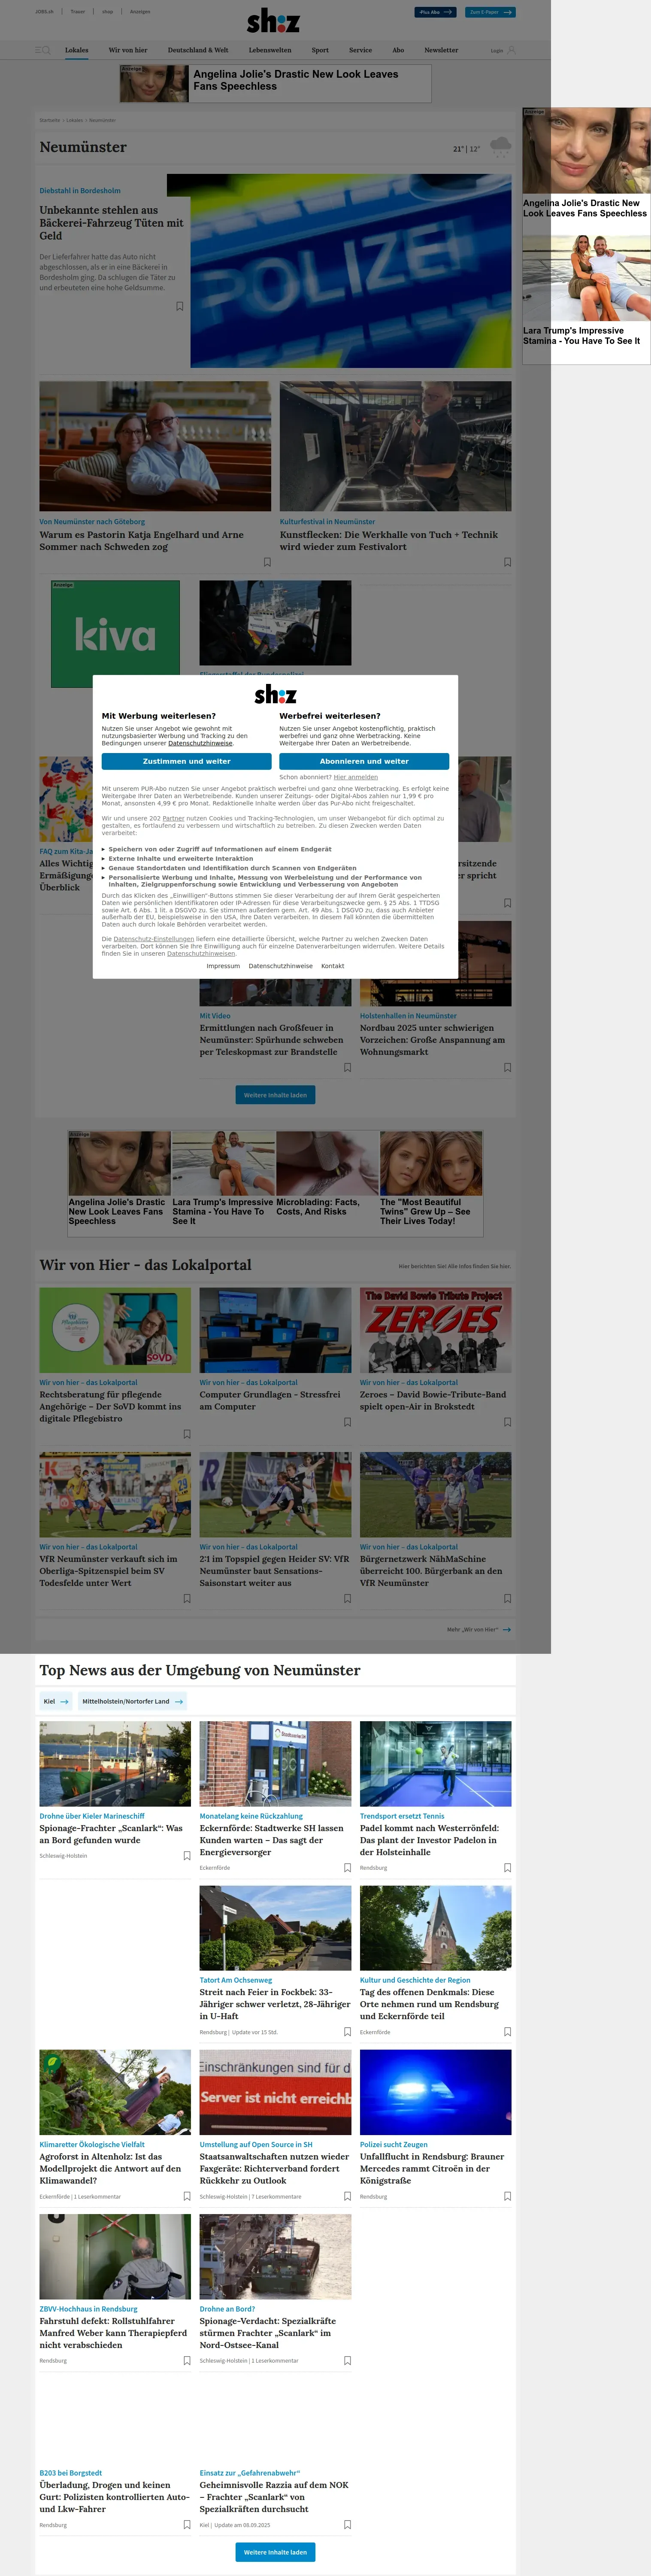Open the 'Server ist nicht erreichbar' article image
Viewport: 651px width, 2576px height.
tap(275, 2092)
